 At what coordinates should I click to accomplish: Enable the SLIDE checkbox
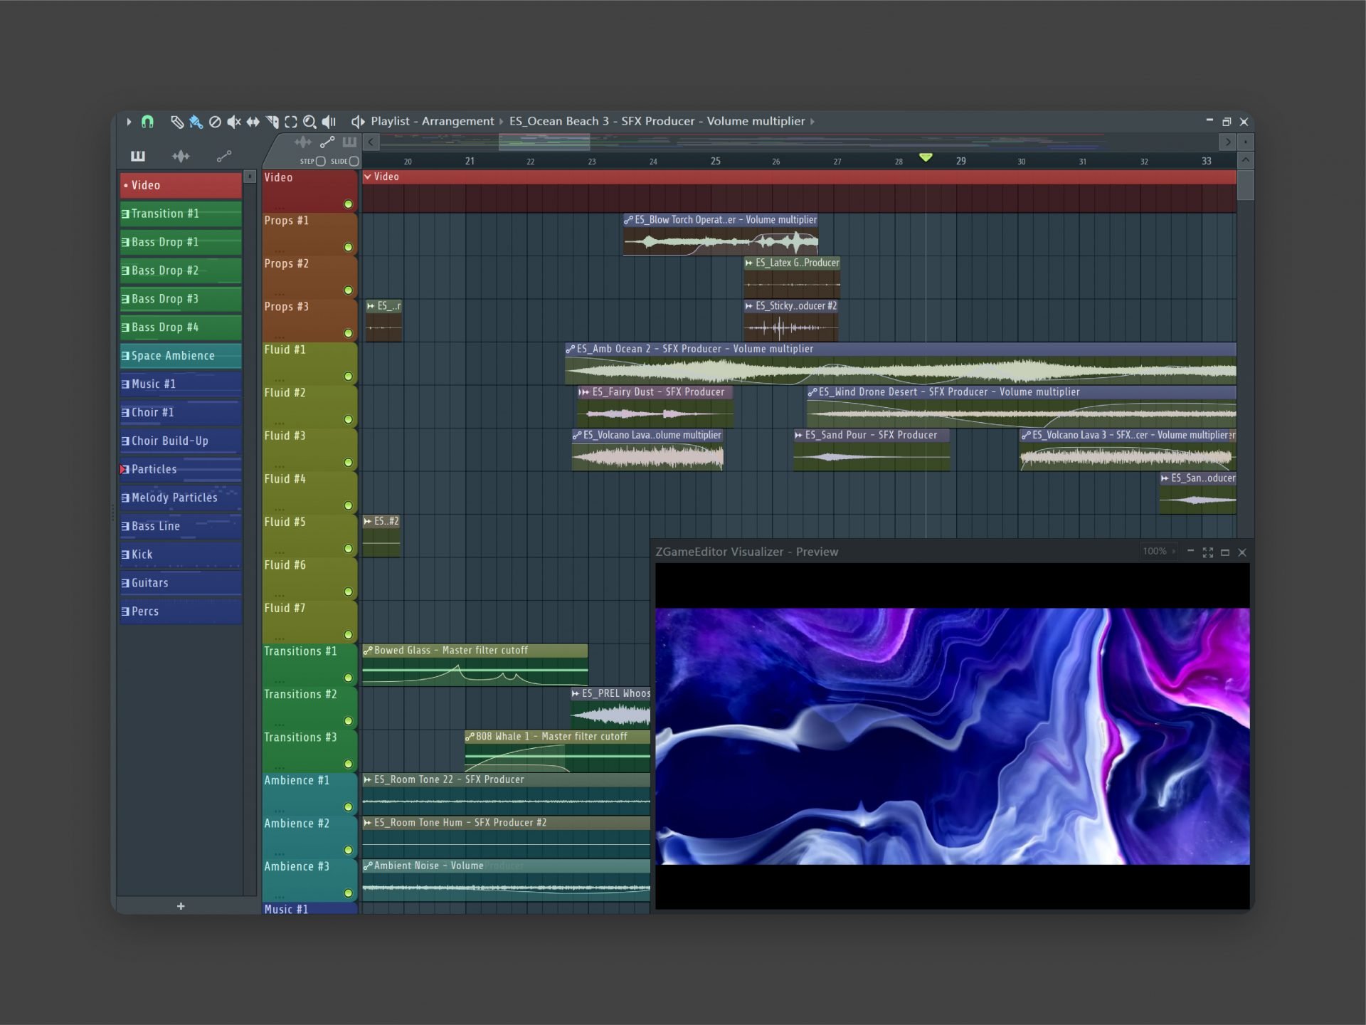(354, 162)
